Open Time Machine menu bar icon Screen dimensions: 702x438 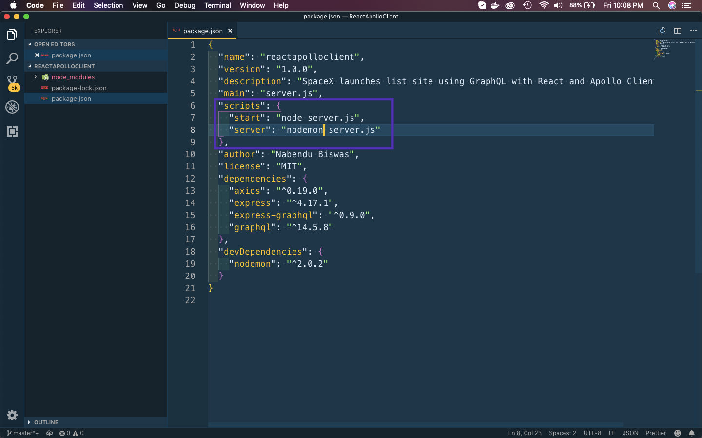527,5
